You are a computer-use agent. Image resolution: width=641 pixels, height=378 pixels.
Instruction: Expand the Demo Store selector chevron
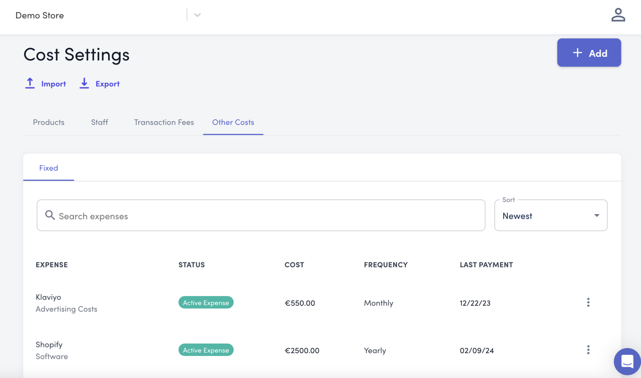tap(197, 15)
